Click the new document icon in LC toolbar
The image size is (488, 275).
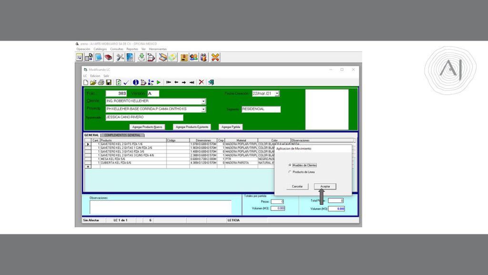86,82
